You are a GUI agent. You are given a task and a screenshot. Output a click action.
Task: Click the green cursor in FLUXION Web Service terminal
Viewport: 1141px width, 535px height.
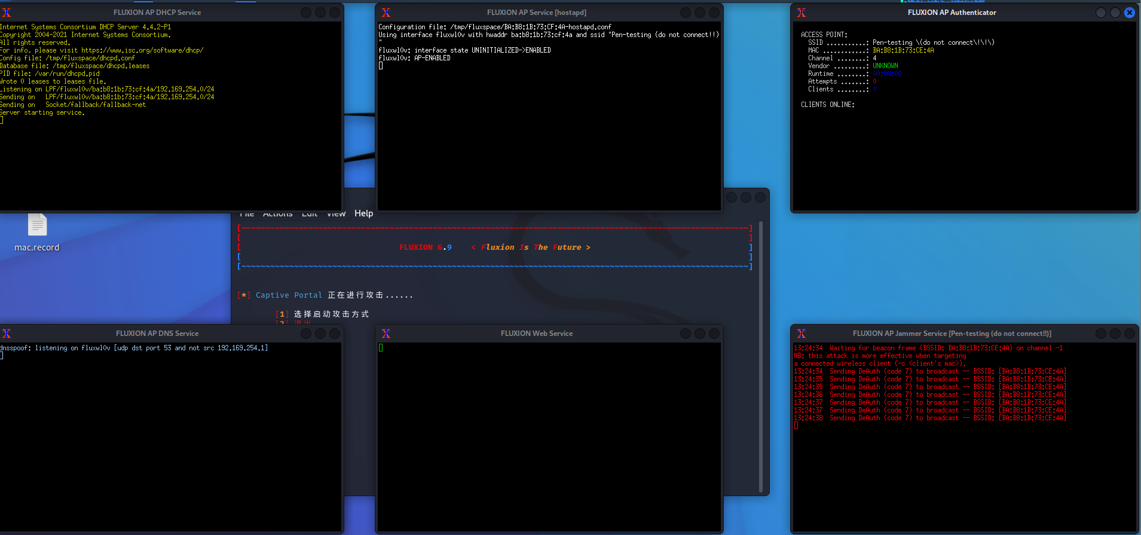point(381,348)
